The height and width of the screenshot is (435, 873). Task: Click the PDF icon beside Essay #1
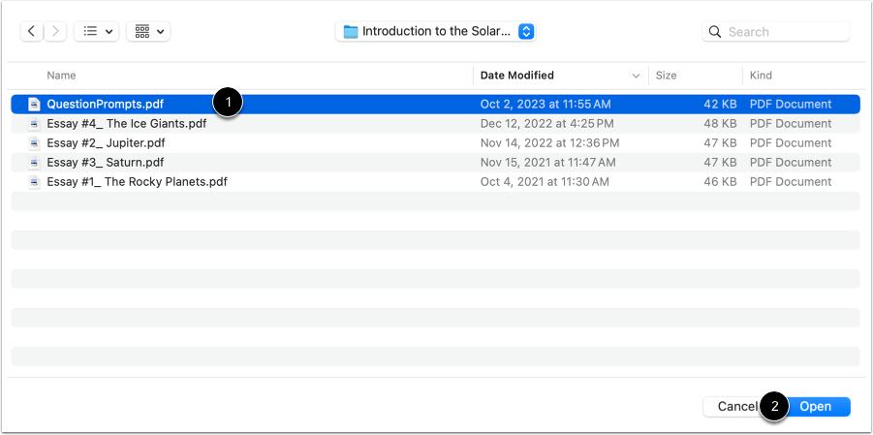pyautogui.click(x=35, y=181)
